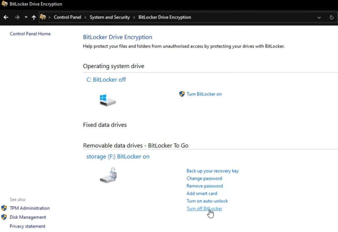Back up your recovery key
Screen dimensions: 338x232
213,171
